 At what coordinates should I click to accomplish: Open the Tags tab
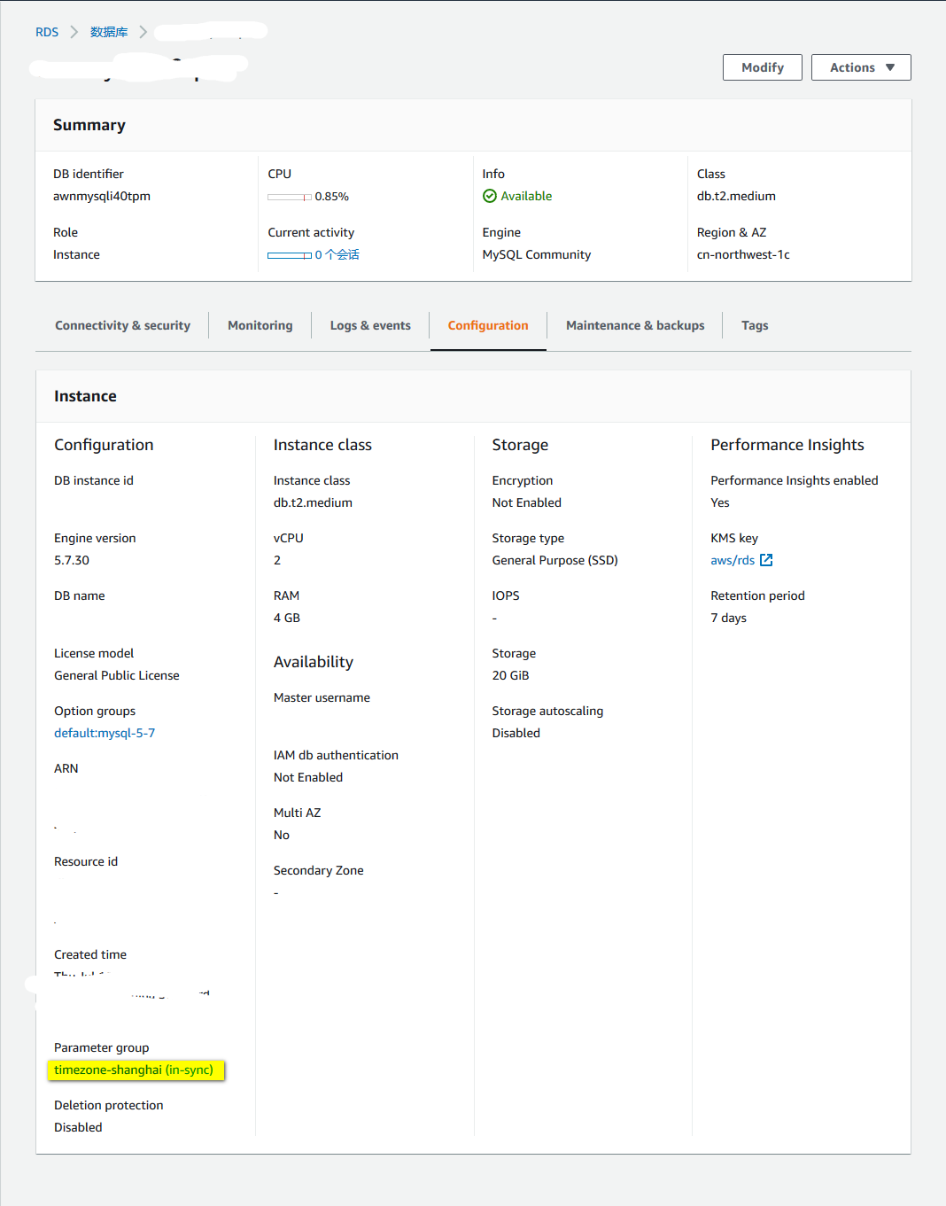[755, 325]
